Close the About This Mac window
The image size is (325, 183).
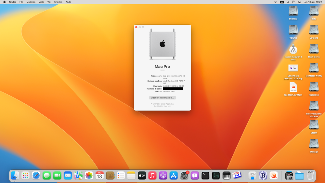[x=136, y=27]
